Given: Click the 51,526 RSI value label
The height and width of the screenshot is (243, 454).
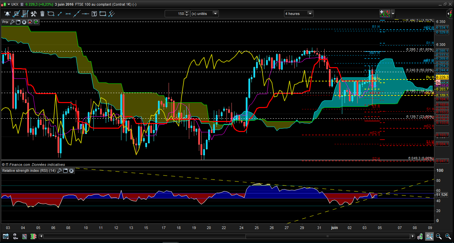Looking at the screenshot, I should click(442, 195).
